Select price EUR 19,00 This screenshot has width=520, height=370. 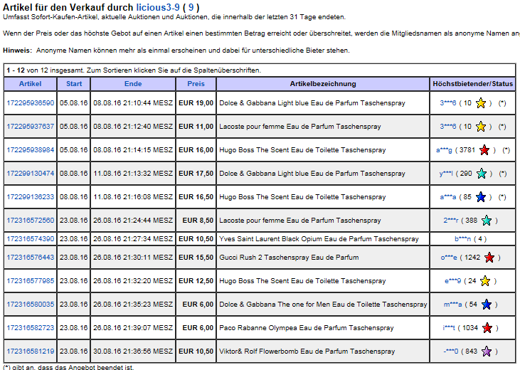point(196,103)
